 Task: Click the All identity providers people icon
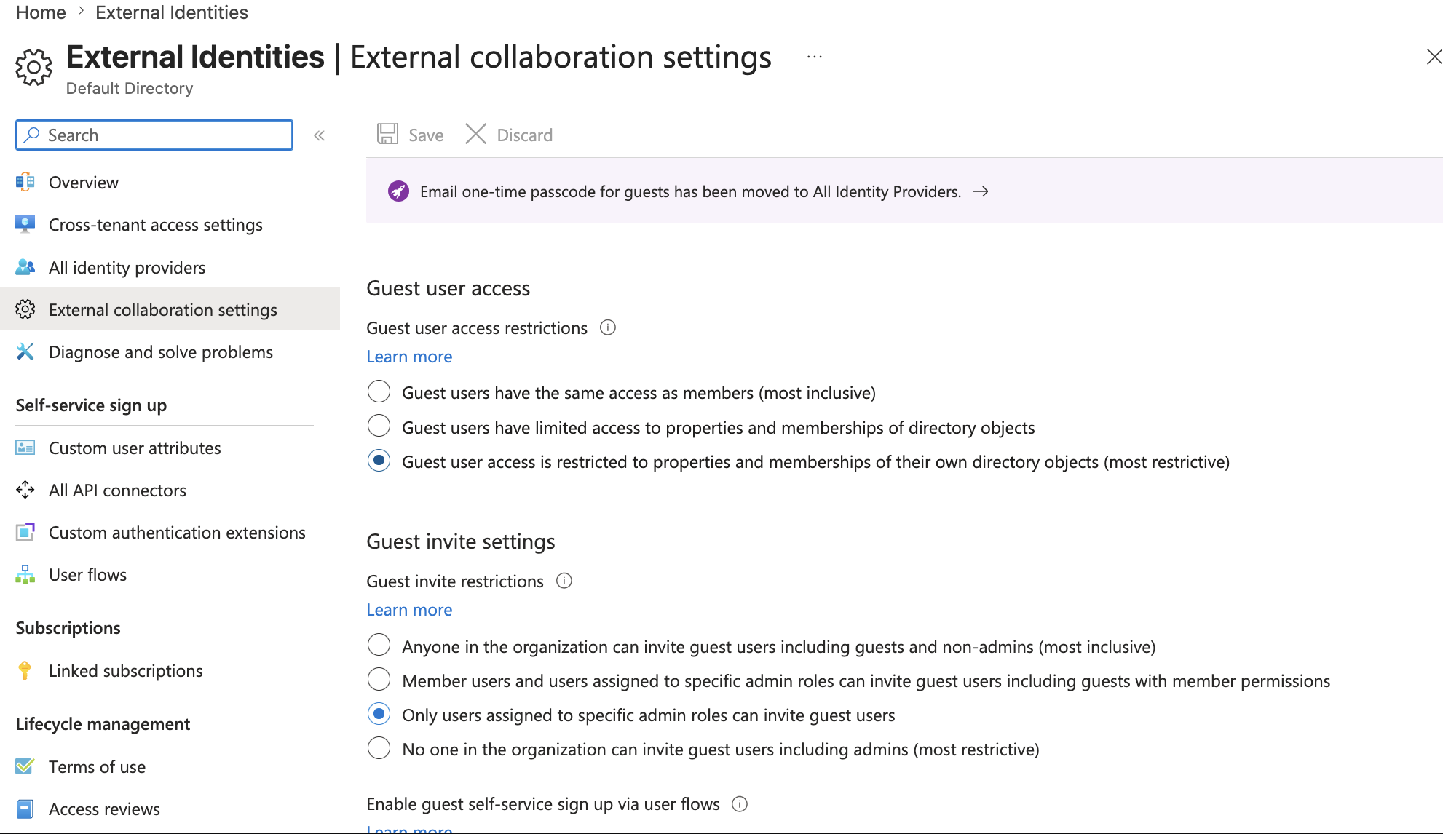coord(25,267)
